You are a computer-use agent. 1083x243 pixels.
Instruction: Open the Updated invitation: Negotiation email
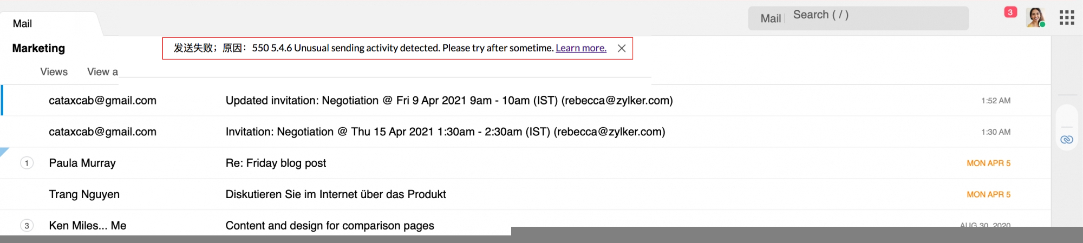[448, 101]
